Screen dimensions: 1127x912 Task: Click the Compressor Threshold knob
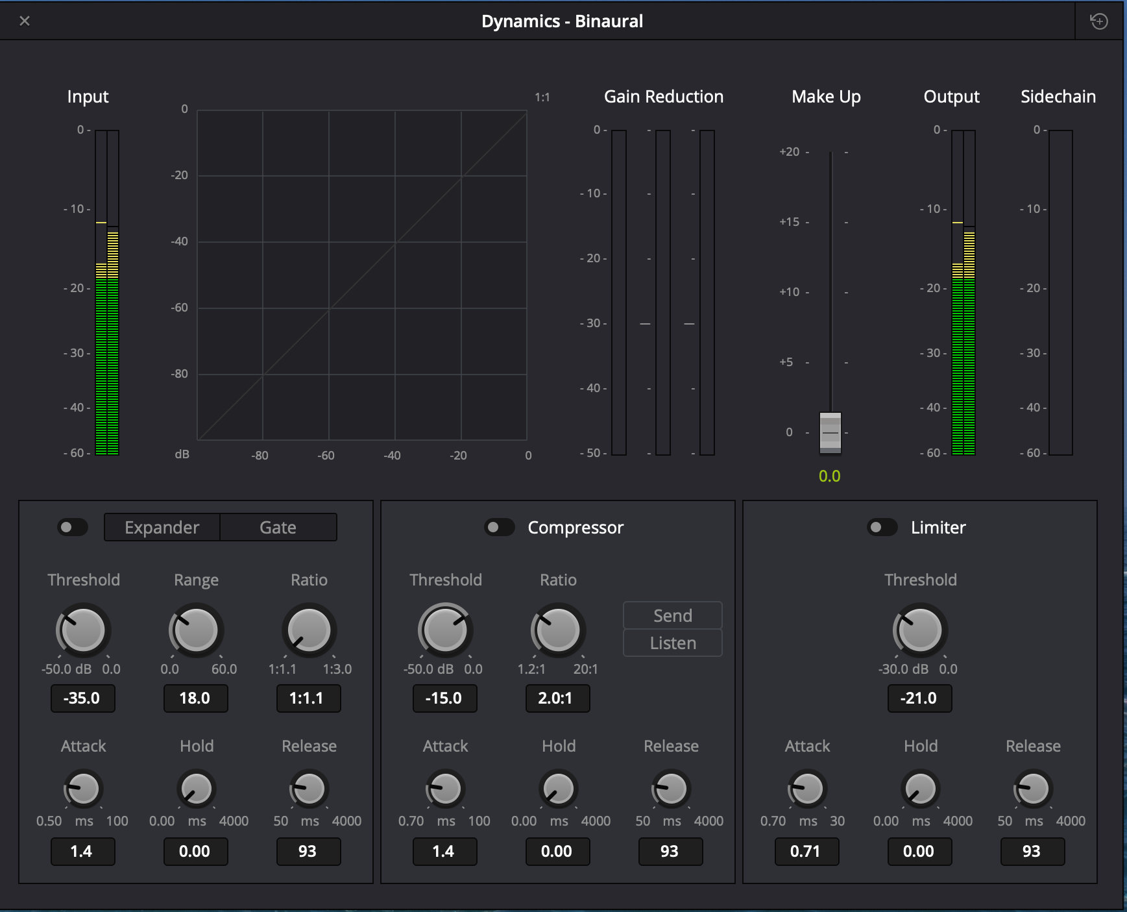(446, 630)
